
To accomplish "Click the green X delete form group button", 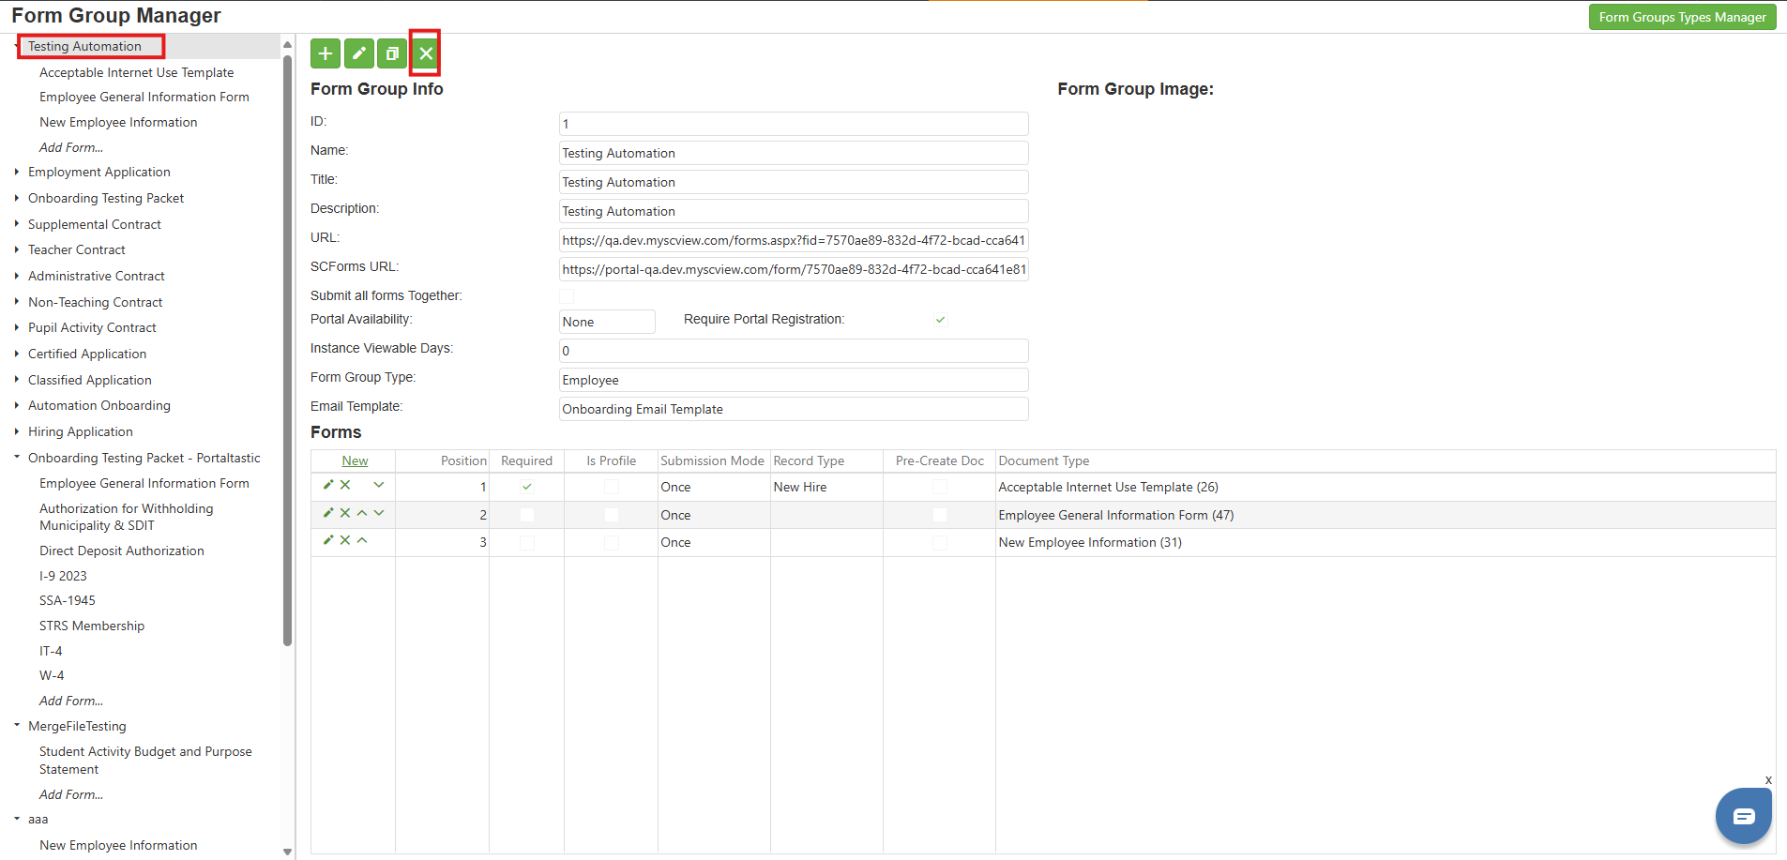I will 426,53.
